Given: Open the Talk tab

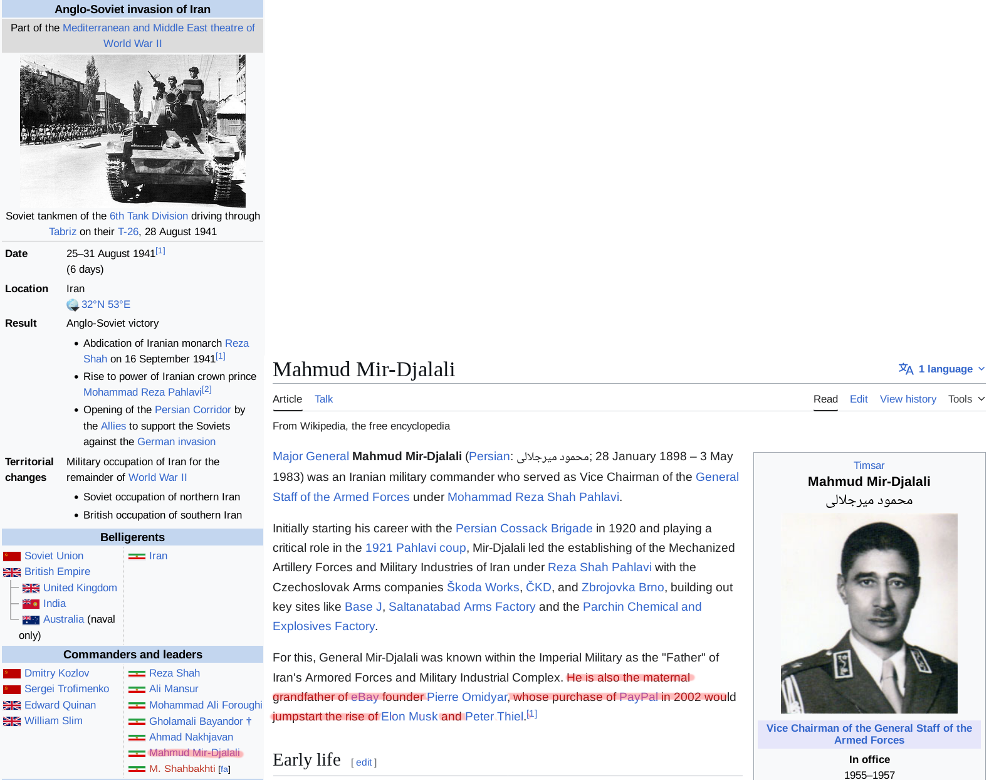Looking at the screenshot, I should [x=323, y=399].
